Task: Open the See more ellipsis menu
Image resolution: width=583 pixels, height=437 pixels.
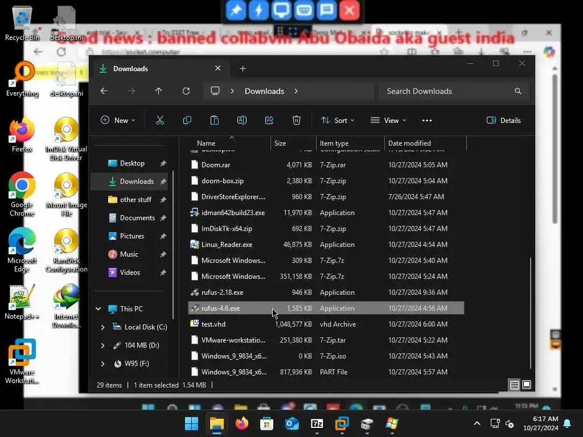Action: [427, 121]
